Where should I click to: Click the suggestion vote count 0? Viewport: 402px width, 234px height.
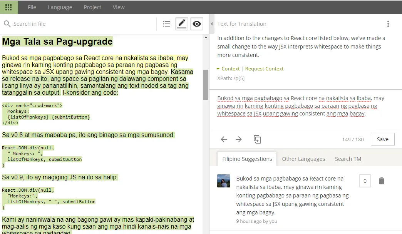(365, 181)
